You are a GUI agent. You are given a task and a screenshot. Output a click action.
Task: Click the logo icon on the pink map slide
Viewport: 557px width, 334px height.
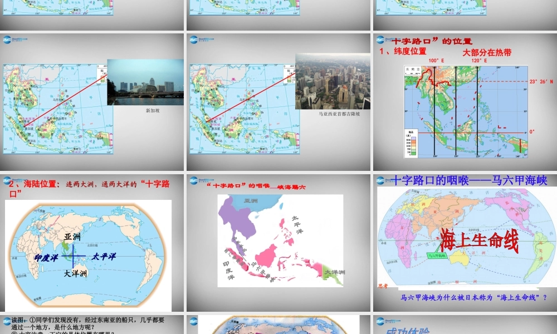coord(194,180)
